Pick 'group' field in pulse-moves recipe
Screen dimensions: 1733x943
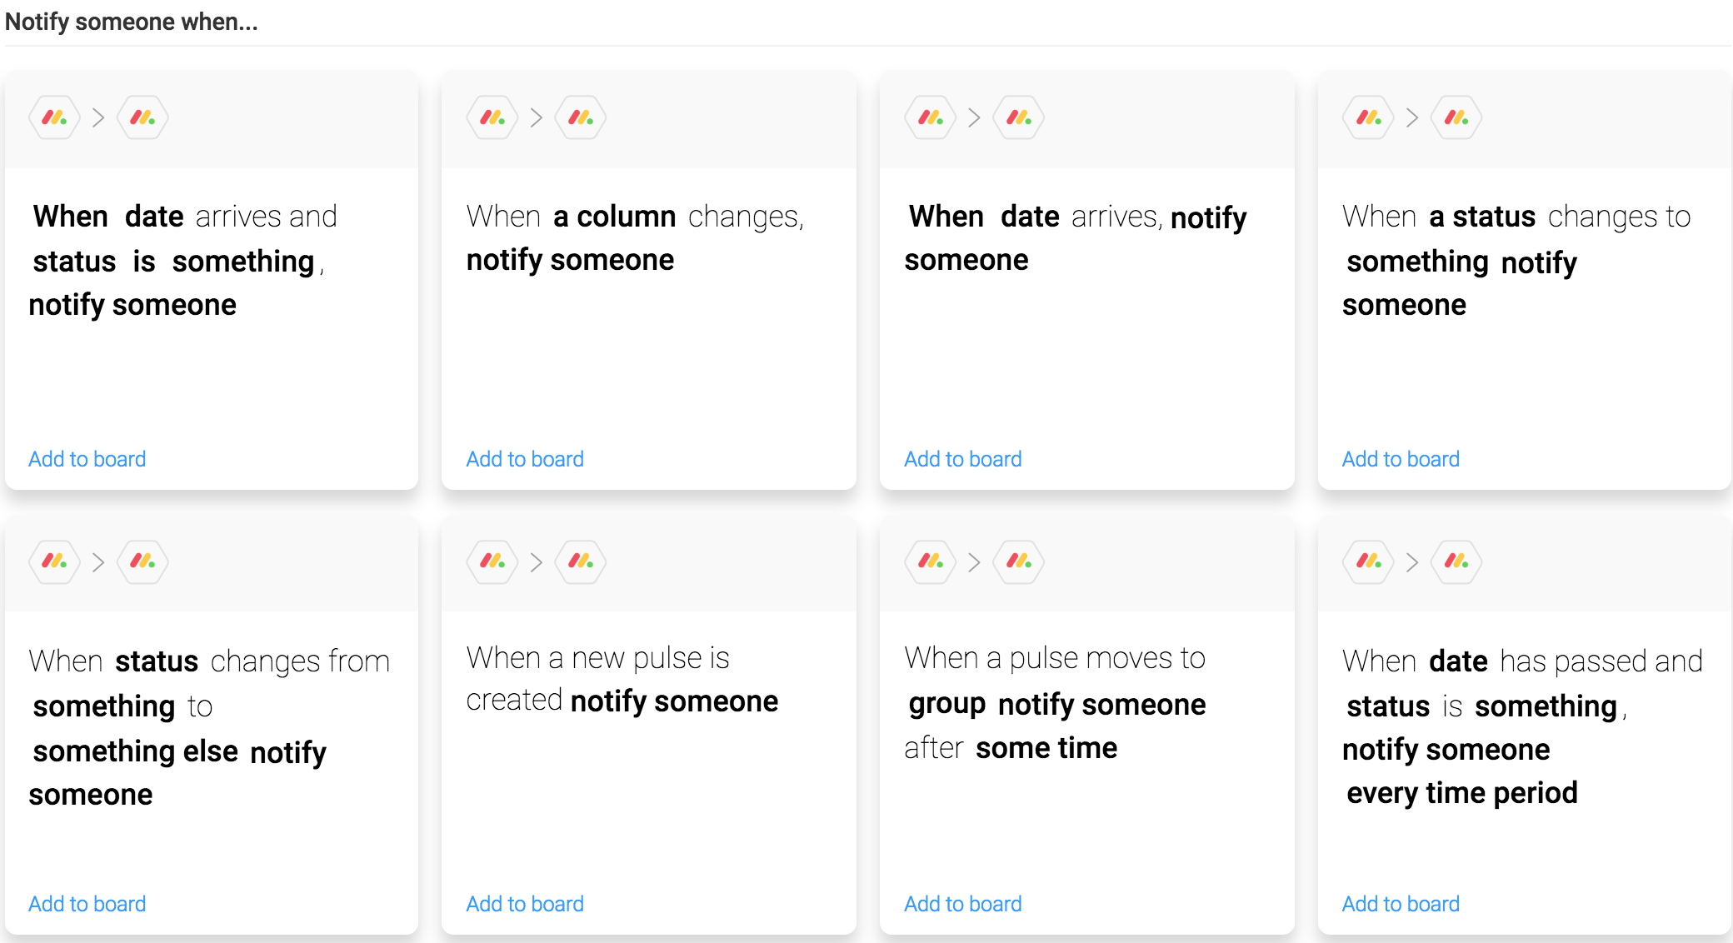(947, 705)
